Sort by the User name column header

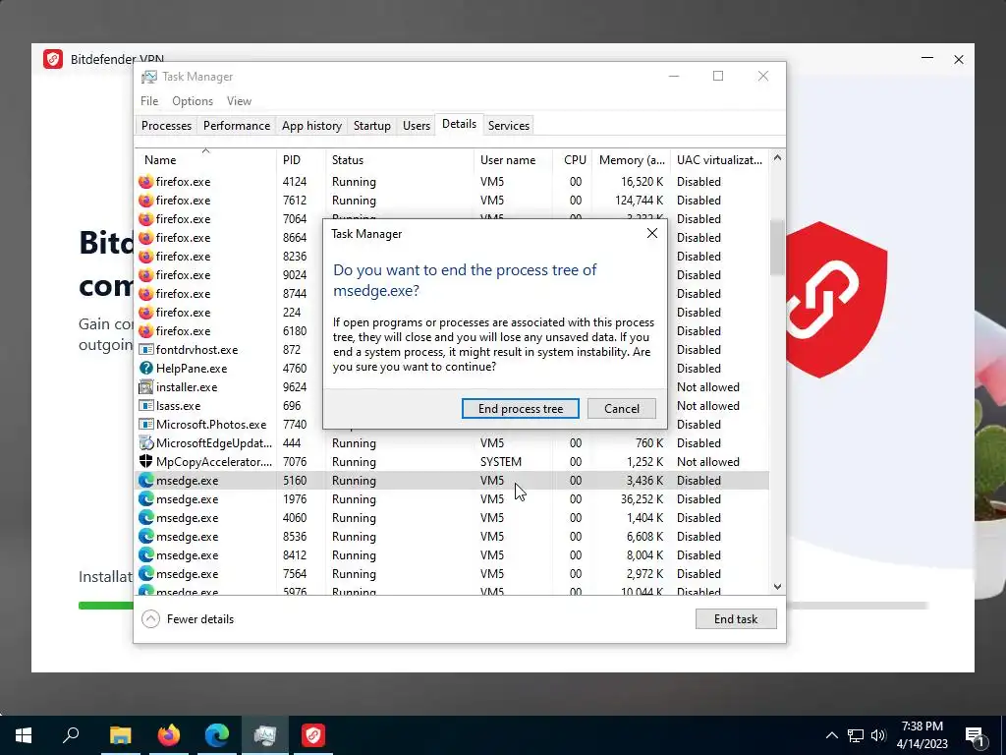(x=513, y=160)
